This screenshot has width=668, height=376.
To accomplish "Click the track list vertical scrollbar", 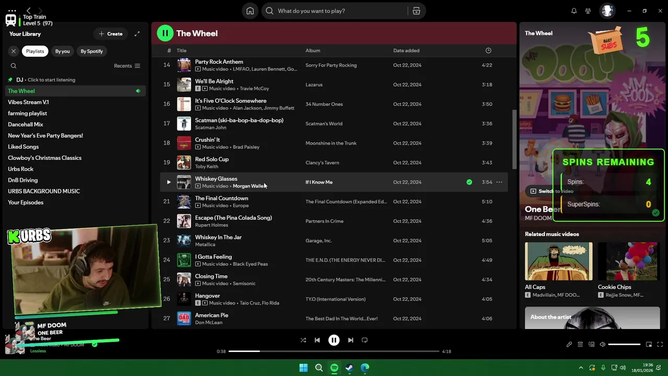I will pyautogui.click(x=515, y=138).
